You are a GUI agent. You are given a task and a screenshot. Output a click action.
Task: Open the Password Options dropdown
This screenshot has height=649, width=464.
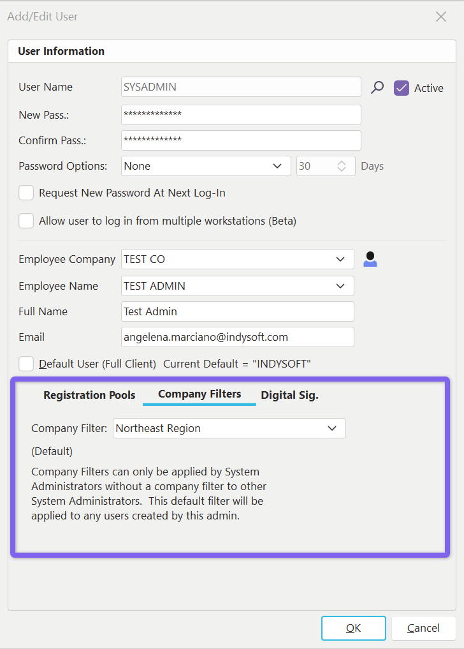[x=277, y=166]
